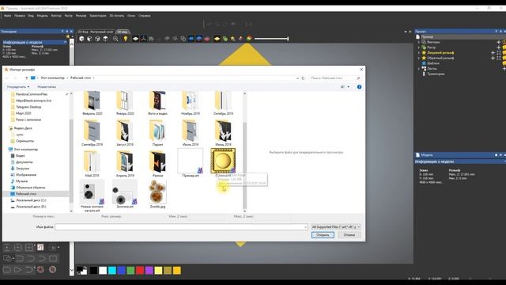Open the Упорядочить dropdown in import dialog
Viewport: 506px width, 285px height.
[18, 87]
